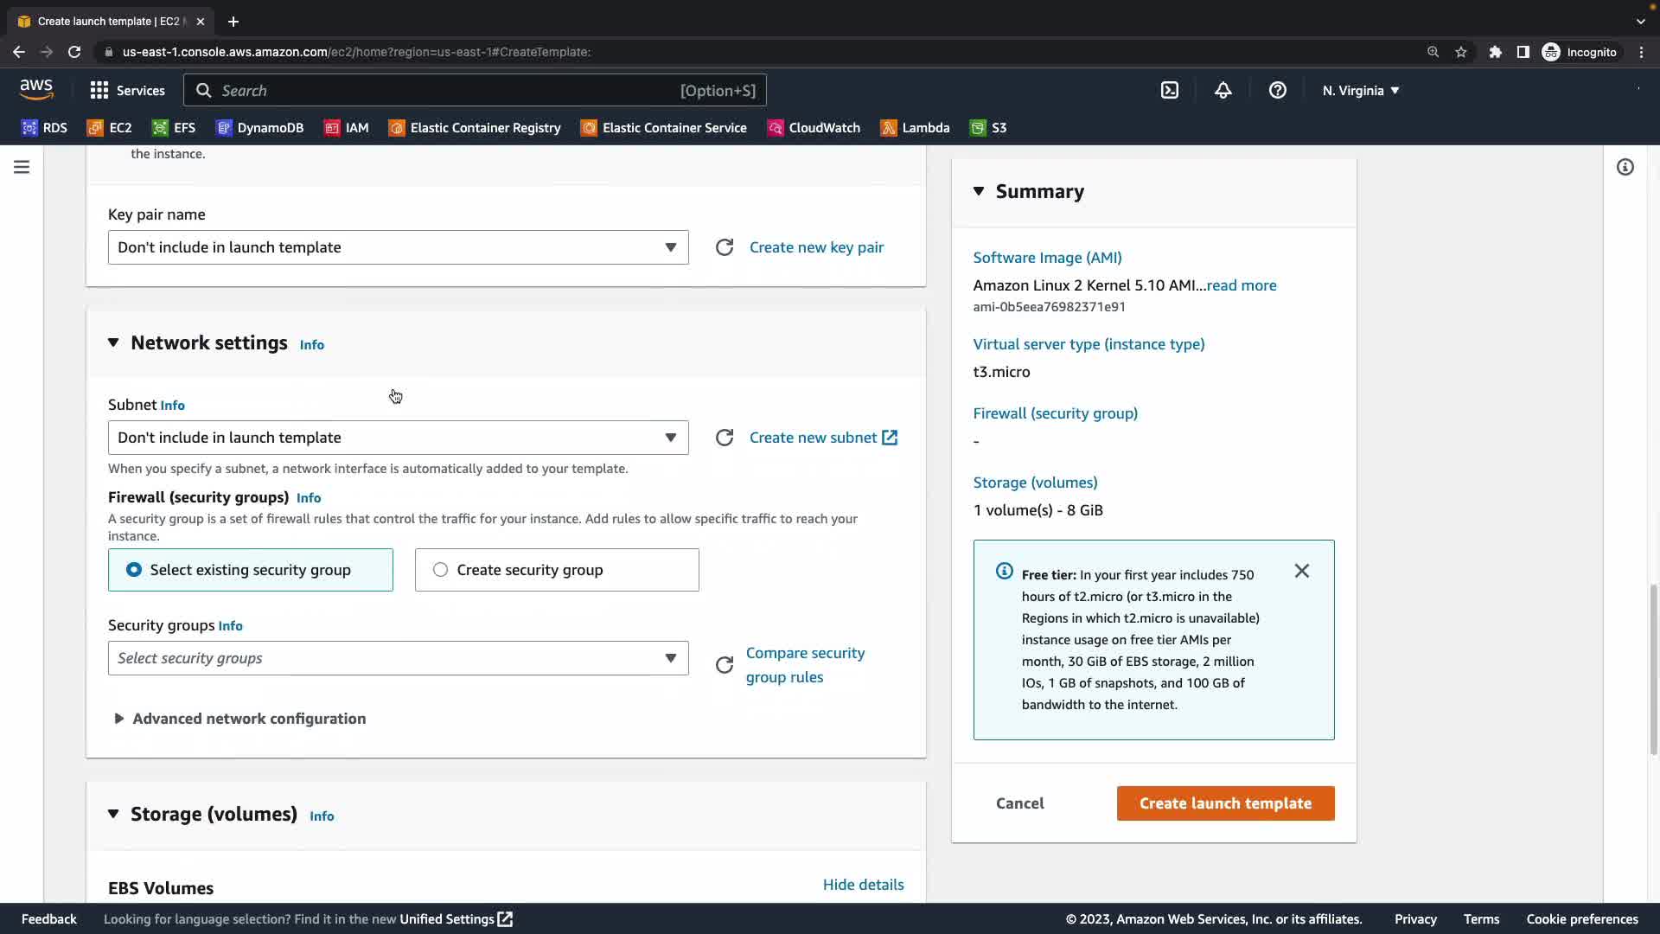
Task: Click the Create new key pair link
Action: click(816, 247)
